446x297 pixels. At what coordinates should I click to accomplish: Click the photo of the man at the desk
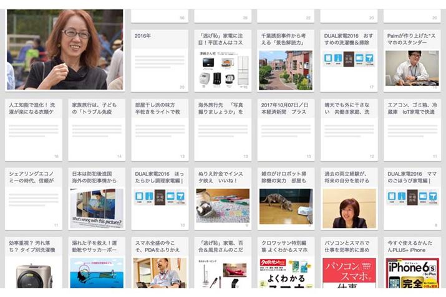(x=412, y=68)
